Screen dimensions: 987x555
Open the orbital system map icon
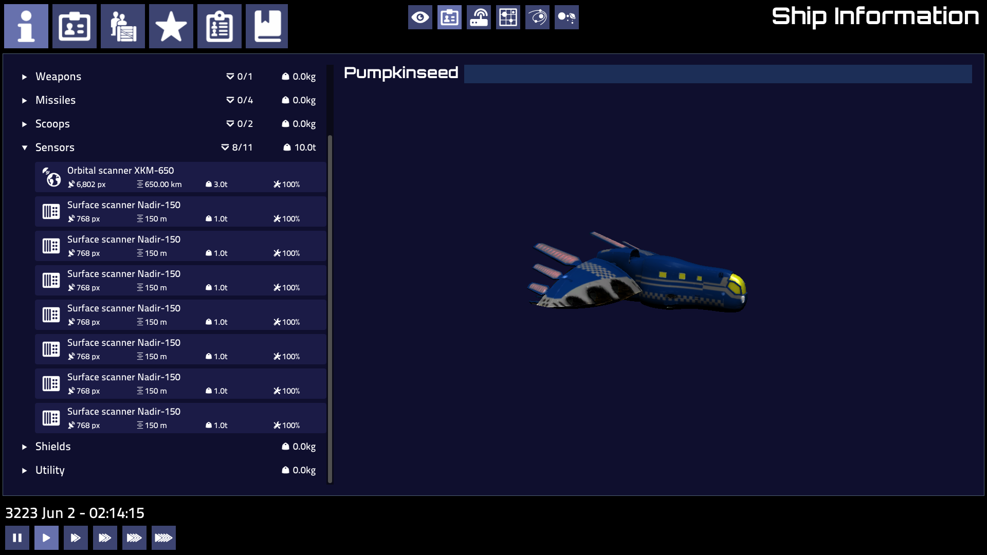(537, 17)
